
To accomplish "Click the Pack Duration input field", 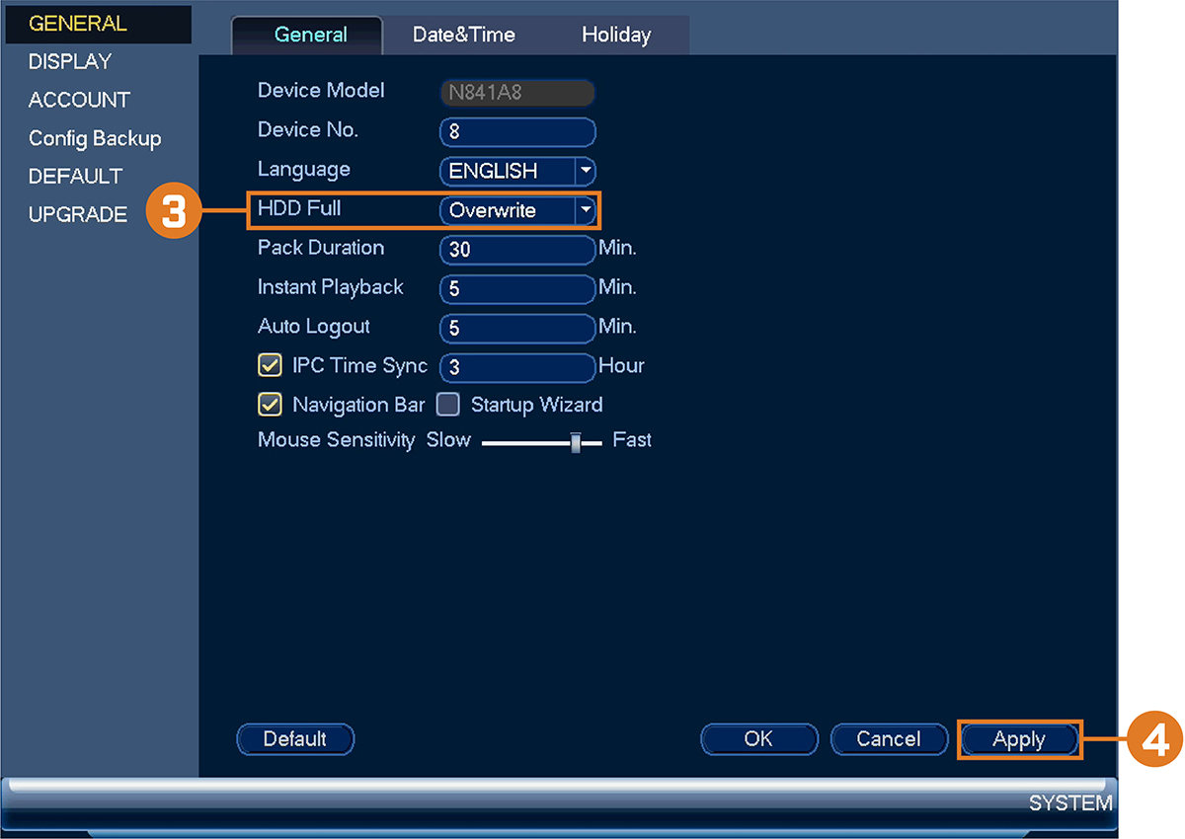I will (517, 250).
